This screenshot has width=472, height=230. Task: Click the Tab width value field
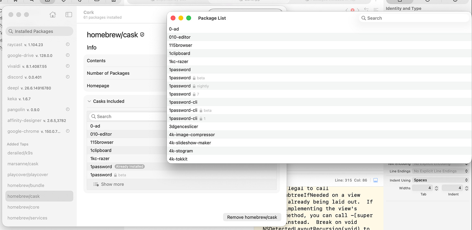pyautogui.click(x=423, y=188)
